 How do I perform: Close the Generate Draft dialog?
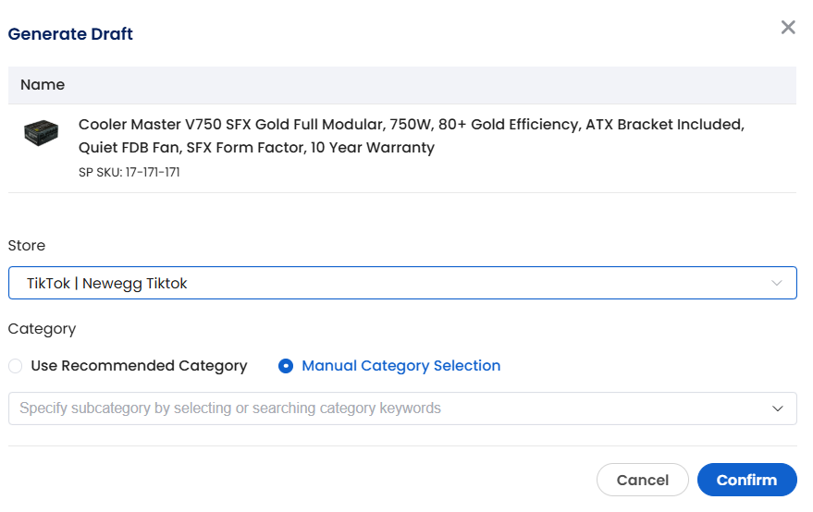(788, 28)
